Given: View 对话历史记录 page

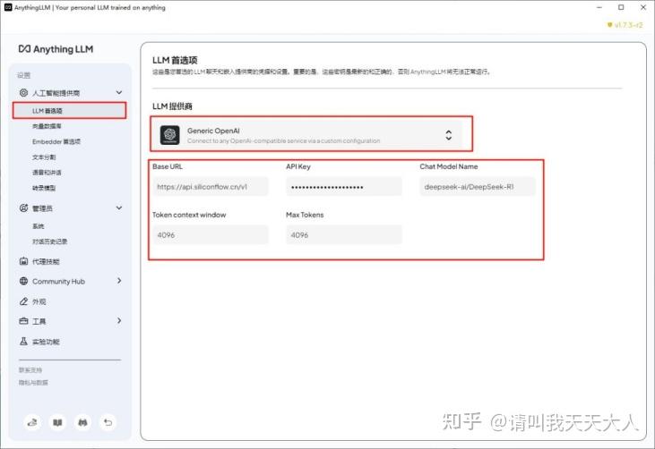Looking at the screenshot, I should [x=49, y=241].
